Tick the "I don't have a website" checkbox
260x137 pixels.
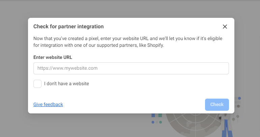[37, 84]
